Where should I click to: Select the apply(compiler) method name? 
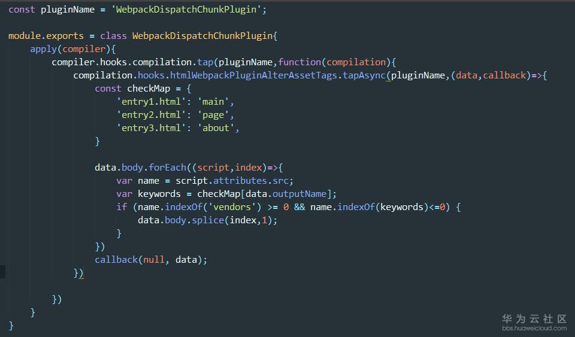pyautogui.click(x=44, y=49)
